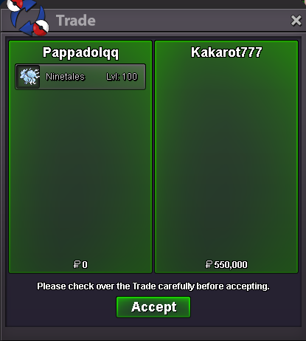Click the Trade swap-arrows Pokeball icon
306x341 pixels.
coord(28,18)
